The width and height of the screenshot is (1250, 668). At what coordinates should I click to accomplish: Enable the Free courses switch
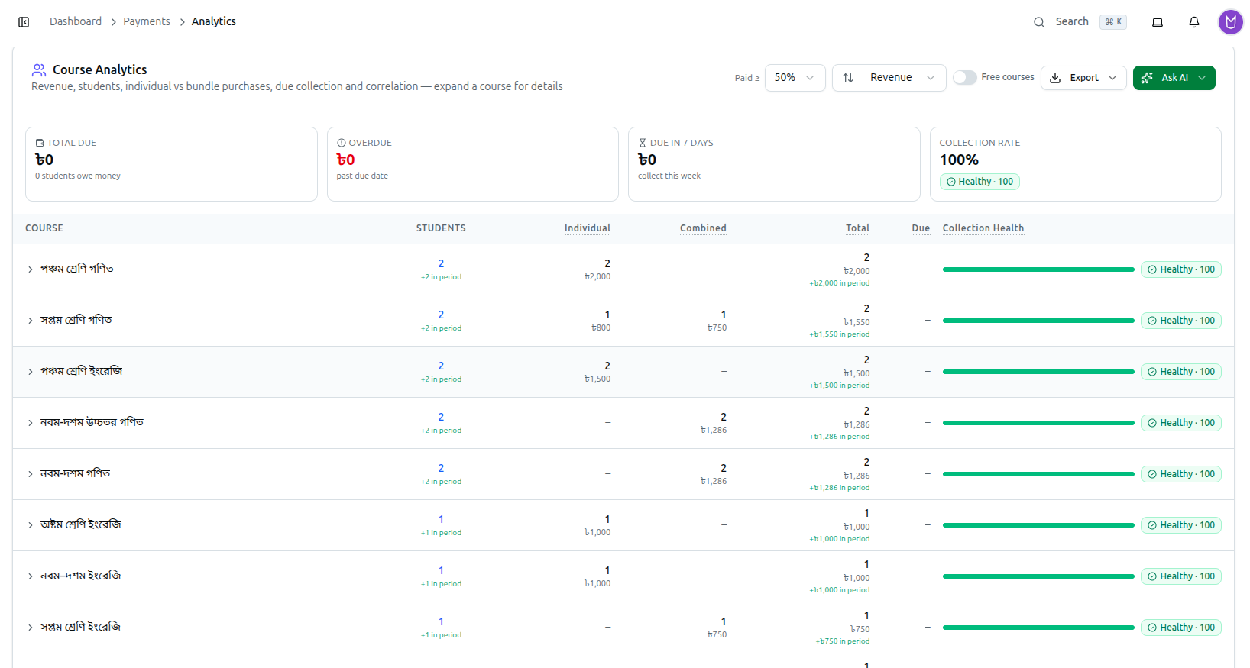[965, 77]
